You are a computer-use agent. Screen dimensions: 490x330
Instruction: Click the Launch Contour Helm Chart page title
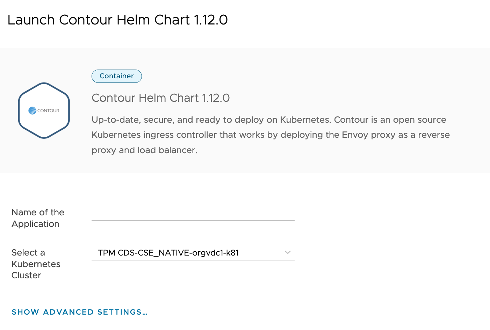click(x=117, y=20)
